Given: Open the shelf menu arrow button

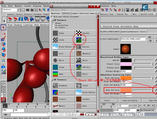Looking at the screenshot, I should [x=4, y=21].
